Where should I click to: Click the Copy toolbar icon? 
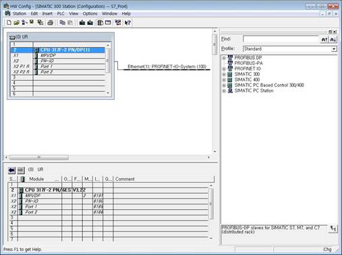point(62,22)
